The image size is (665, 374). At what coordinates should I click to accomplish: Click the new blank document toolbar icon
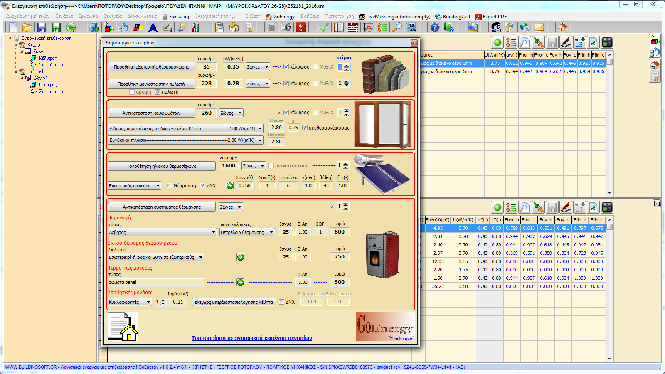[13, 27]
